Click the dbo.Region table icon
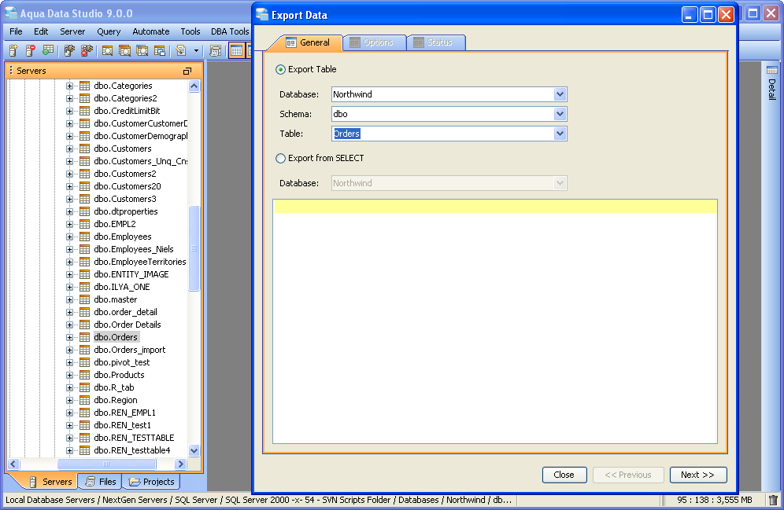 tap(84, 400)
